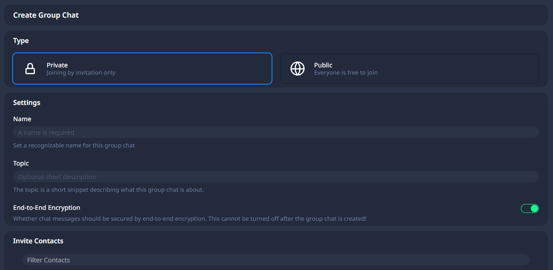This screenshot has height=270, width=553.
Task: Focus the Topic optional description field
Action: pos(276,176)
